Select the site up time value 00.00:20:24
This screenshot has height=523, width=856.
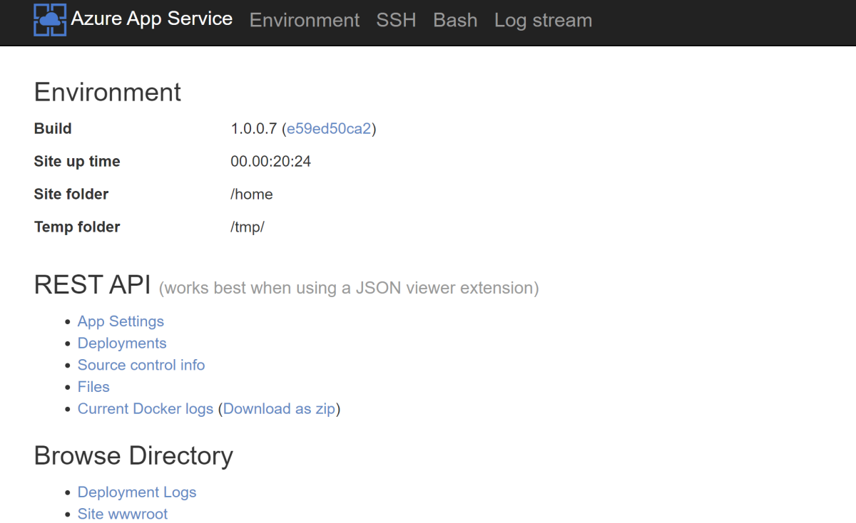tap(271, 162)
